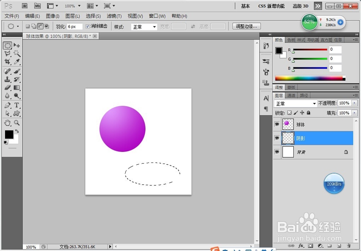Select the Clone Stamp tool
The width and height of the screenshot is (361, 251).
pos(8,79)
